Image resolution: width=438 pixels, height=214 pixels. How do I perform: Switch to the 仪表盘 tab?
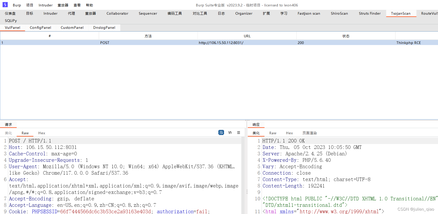pyautogui.click(x=10, y=13)
